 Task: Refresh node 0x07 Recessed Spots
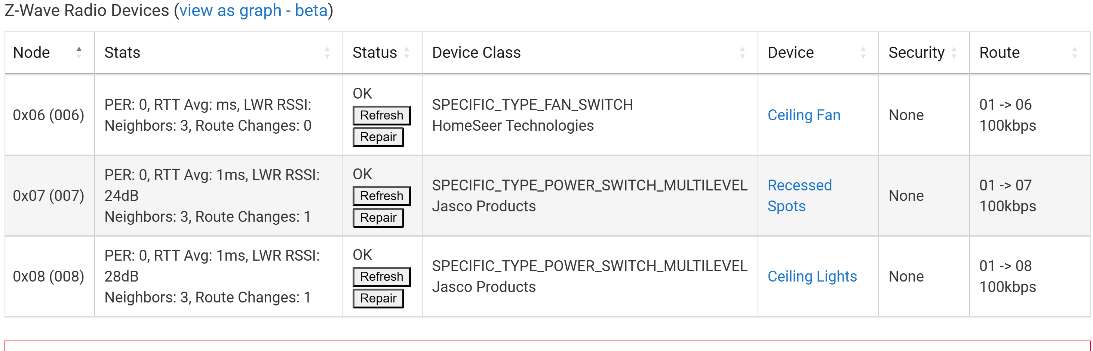click(381, 196)
